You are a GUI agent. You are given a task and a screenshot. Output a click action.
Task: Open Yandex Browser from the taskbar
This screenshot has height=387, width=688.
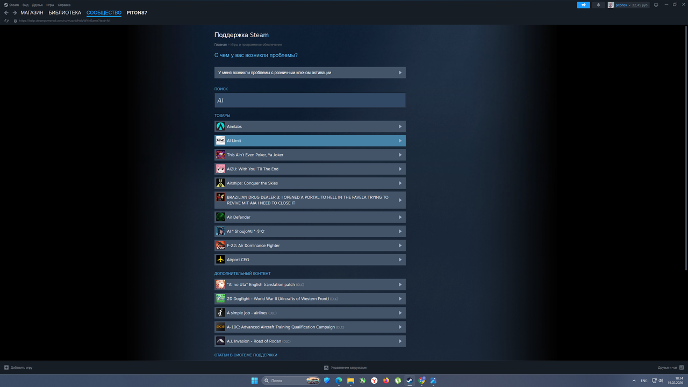click(374, 381)
